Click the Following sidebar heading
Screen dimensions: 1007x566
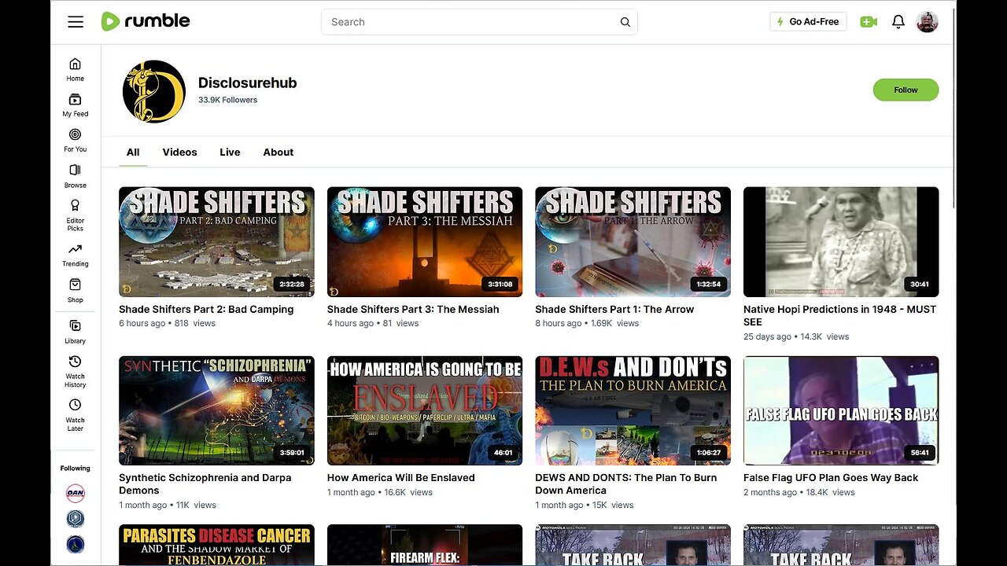tap(76, 469)
